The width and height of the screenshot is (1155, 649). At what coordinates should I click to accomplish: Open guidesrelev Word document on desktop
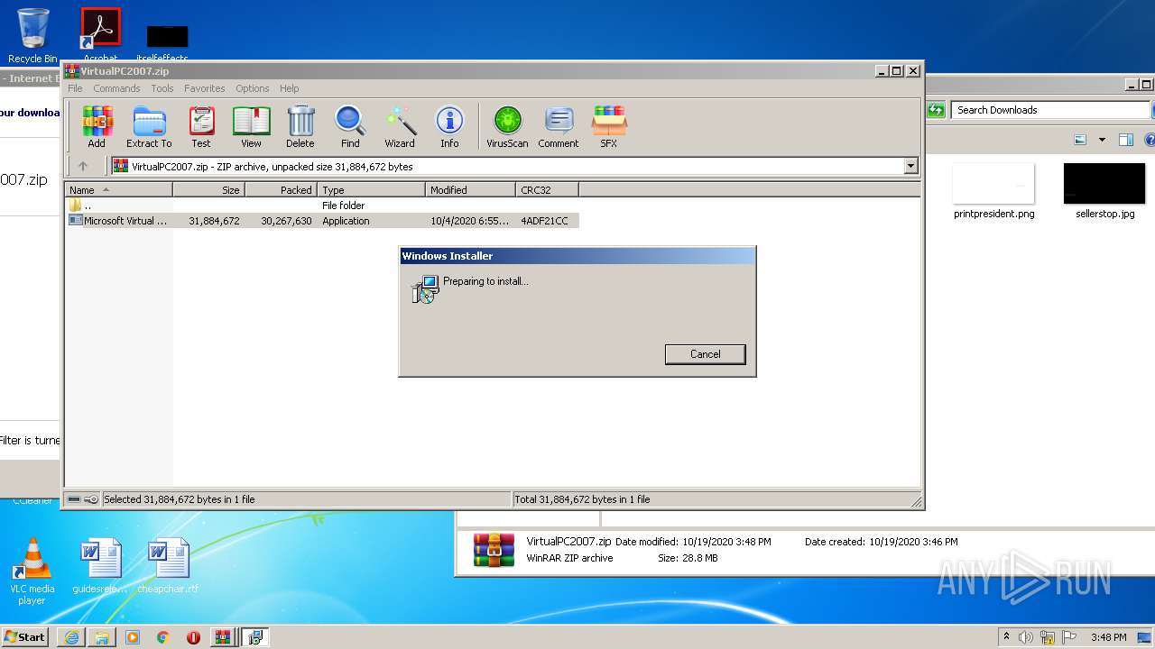click(100, 566)
